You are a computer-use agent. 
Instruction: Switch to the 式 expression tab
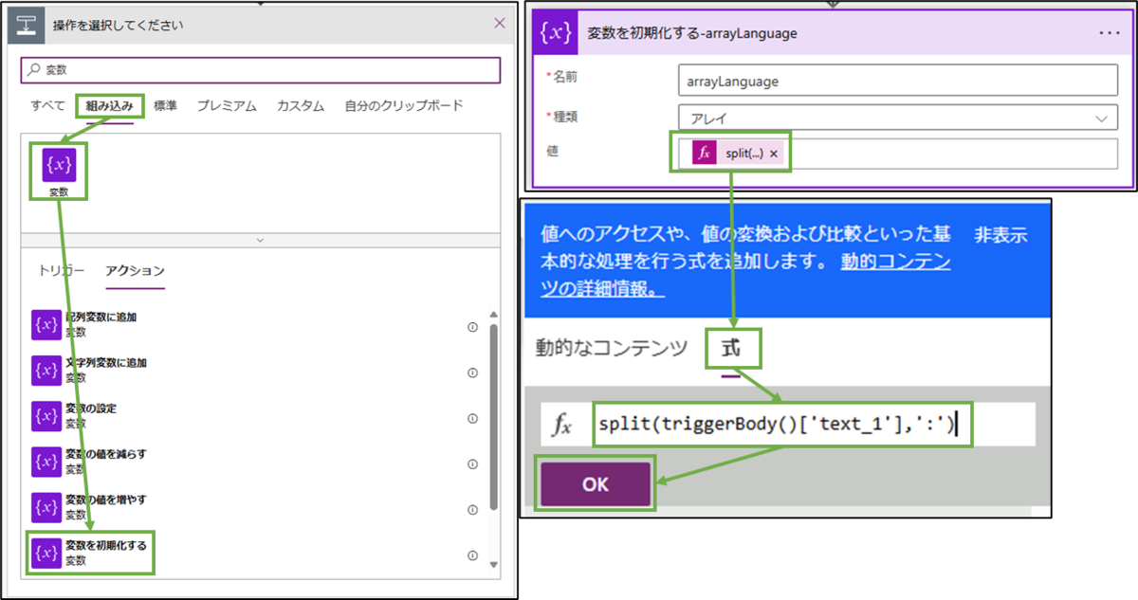(729, 349)
